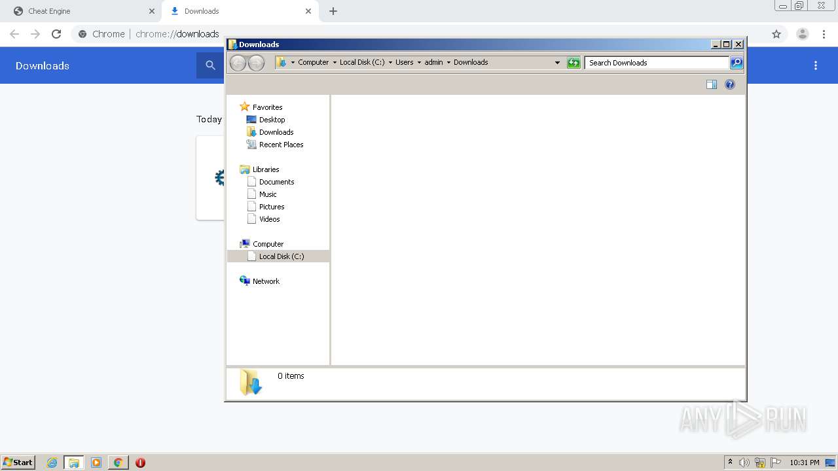
Task: Click Computer in address breadcrumb
Action: [314, 62]
